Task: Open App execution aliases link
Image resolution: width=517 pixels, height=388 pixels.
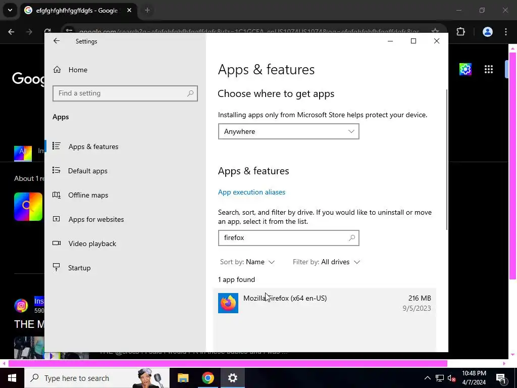Action: [x=251, y=192]
